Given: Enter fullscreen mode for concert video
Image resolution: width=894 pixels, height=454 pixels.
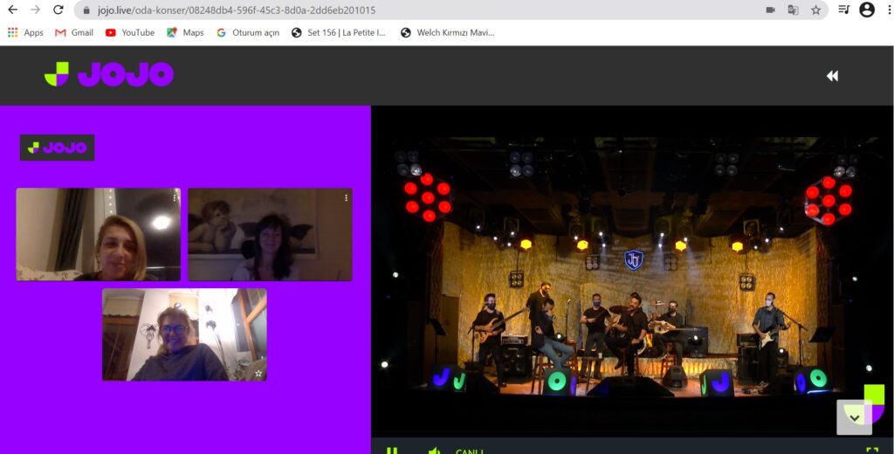Looking at the screenshot, I should (871, 450).
